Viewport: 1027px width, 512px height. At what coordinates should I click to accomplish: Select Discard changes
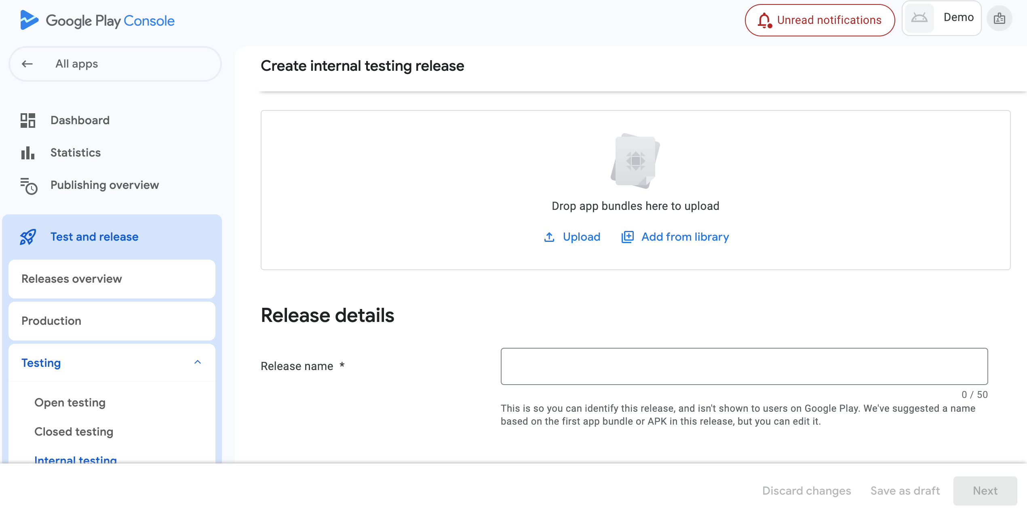pos(806,491)
